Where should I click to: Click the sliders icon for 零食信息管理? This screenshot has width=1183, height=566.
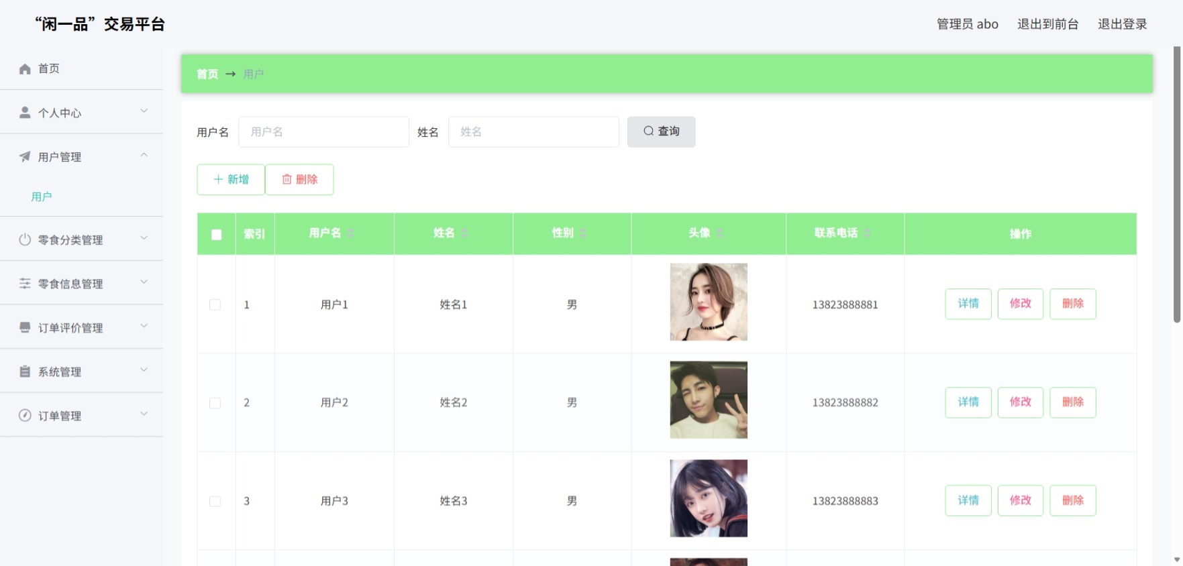(25, 284)
